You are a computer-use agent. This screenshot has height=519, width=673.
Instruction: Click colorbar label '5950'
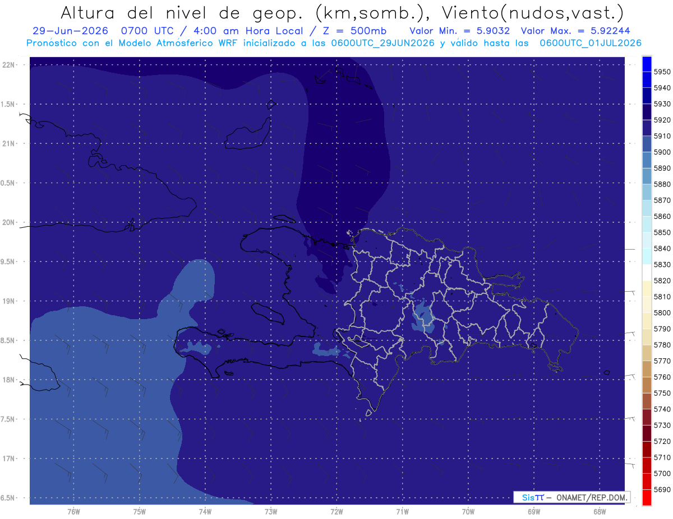(x=662, y=72)
